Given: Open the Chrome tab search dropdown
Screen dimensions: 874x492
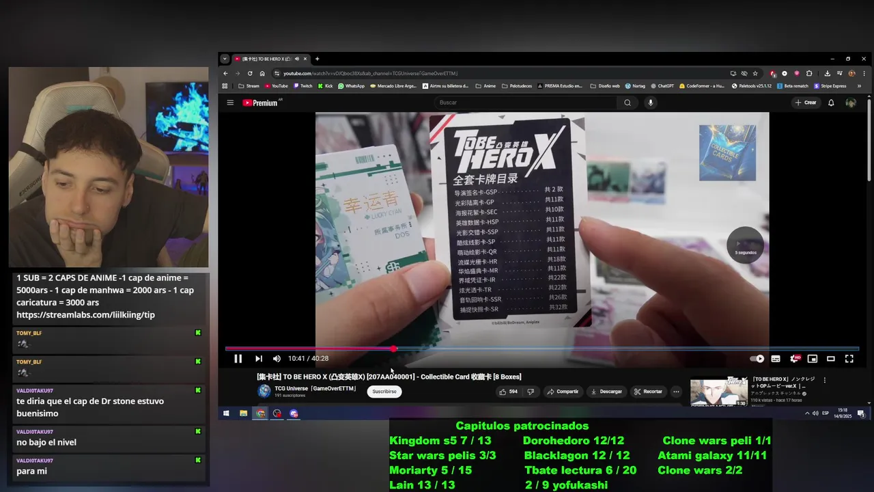Looking at the screenshot, I should click(x=225, y=59).
